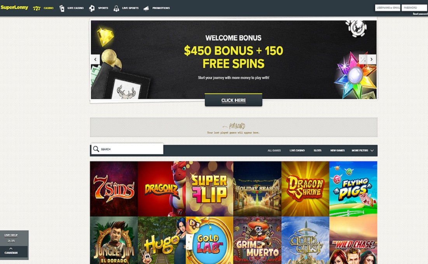Expand the More Filters dropdown
Viewport: 428px width, 264px height.
(362, 151)
